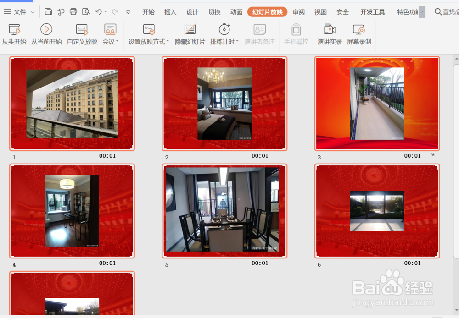Click the export-to-PDF icon beside save
The width and height of the screenshot is (459, 318).
(61, 12)
